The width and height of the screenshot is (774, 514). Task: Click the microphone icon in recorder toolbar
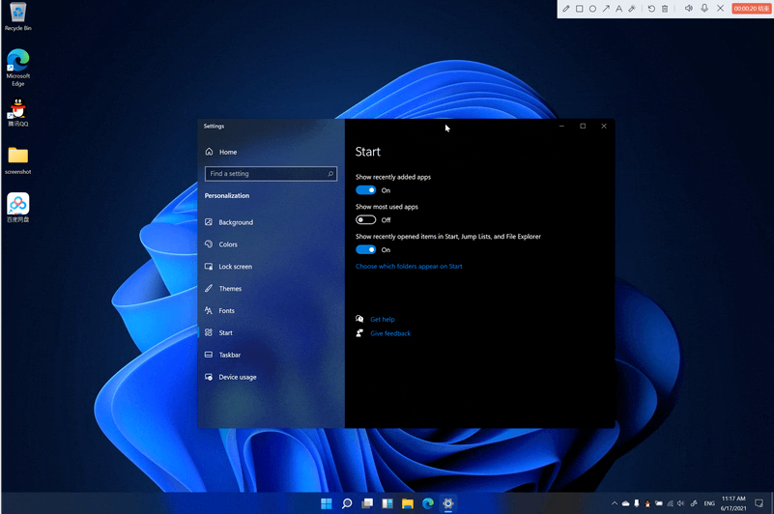[x=704, y=9]
